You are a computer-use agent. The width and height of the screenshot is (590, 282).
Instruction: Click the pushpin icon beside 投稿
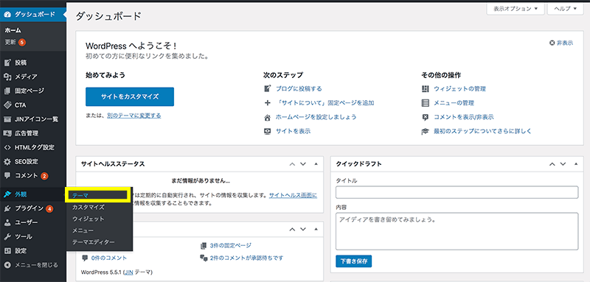coord(7,63)
